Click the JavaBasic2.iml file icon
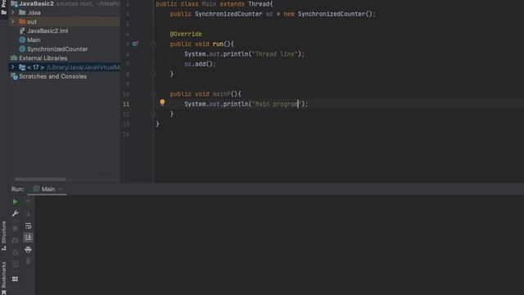This screenshot has height=295, width=524. click(x=22, y=31)
